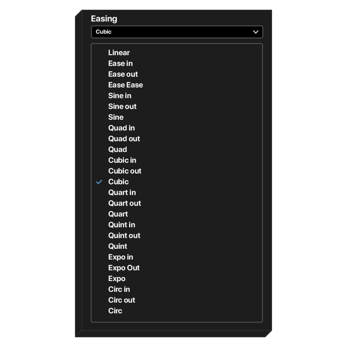Select Quint in from the list
Screen dimensions: 347x347
coord(121,225)
